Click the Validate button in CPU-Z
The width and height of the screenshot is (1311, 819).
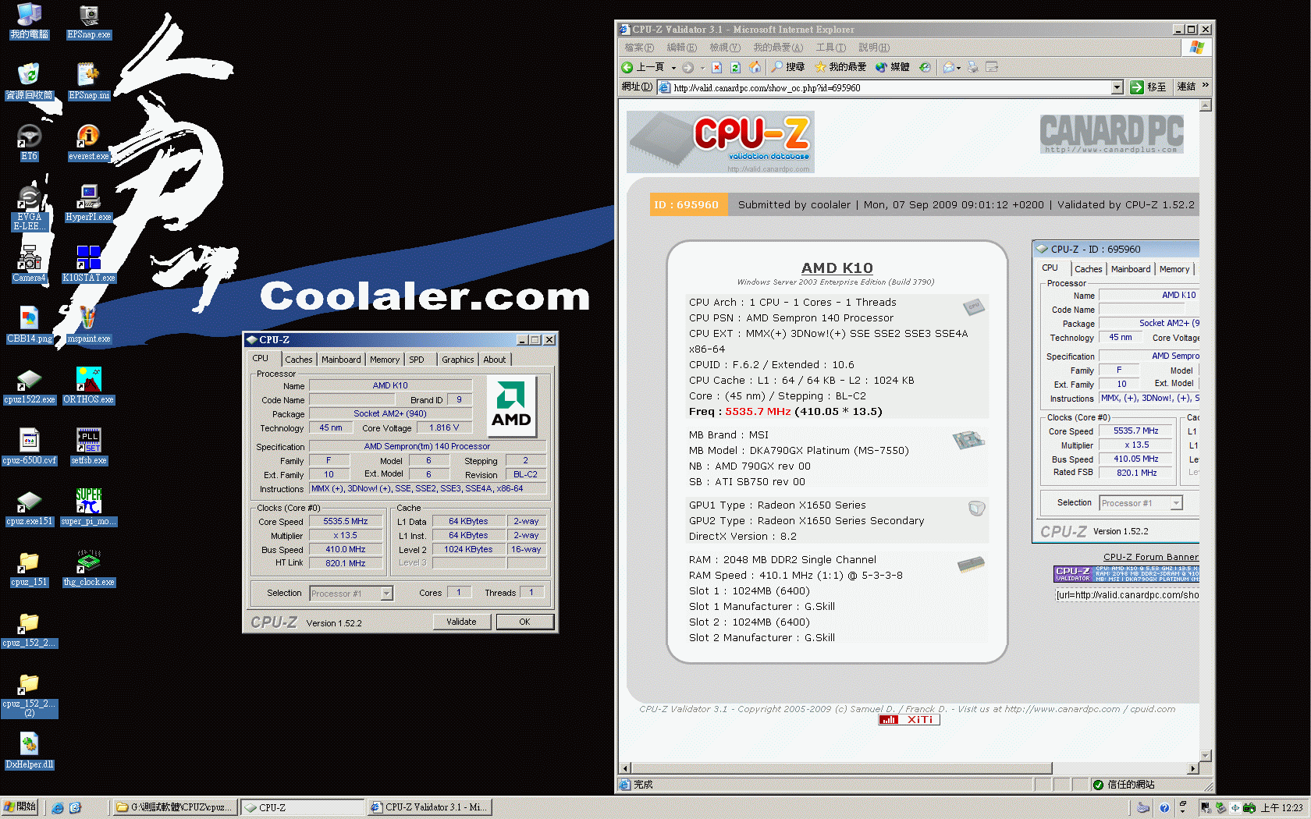[461, 622]
